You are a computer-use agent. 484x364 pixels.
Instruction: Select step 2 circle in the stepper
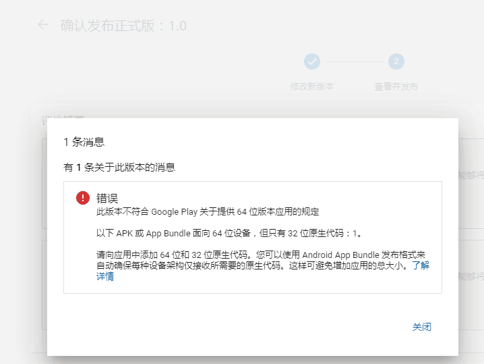point(396,61)
